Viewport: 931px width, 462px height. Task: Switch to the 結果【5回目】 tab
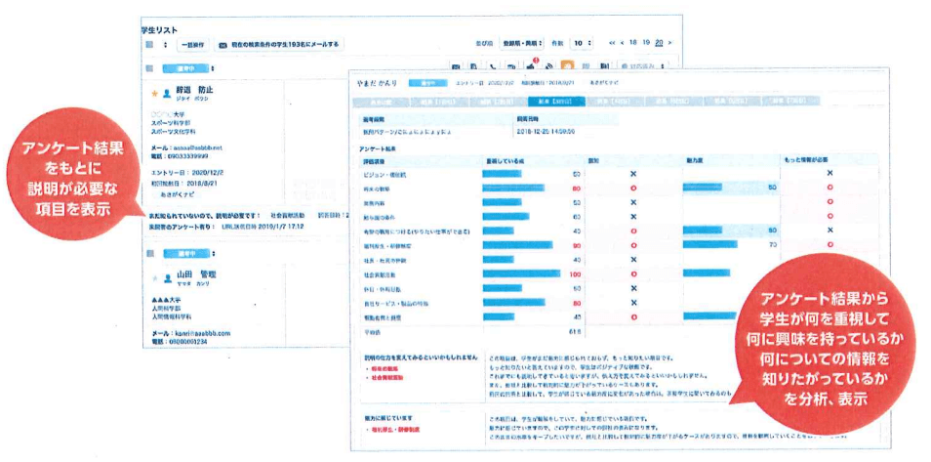pos(672,101)
